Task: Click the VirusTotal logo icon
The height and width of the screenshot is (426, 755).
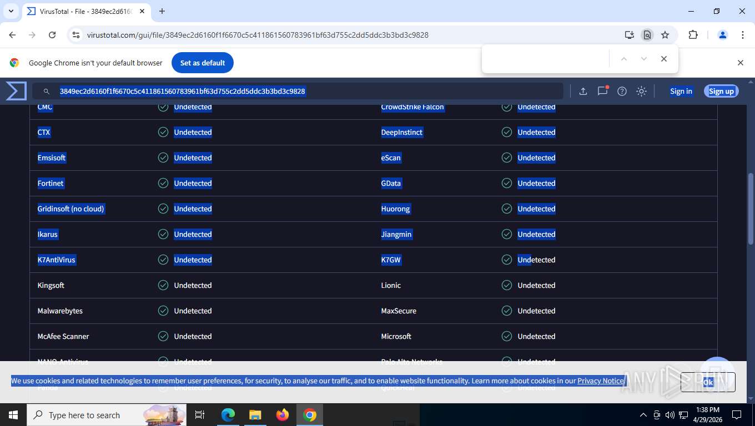Action: [x=16, y=91]
